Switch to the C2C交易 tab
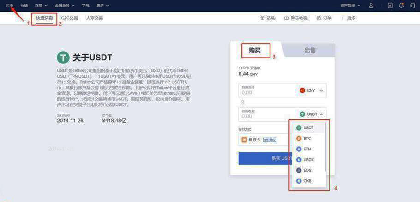 pyautogui.click(x=69, y=18)
